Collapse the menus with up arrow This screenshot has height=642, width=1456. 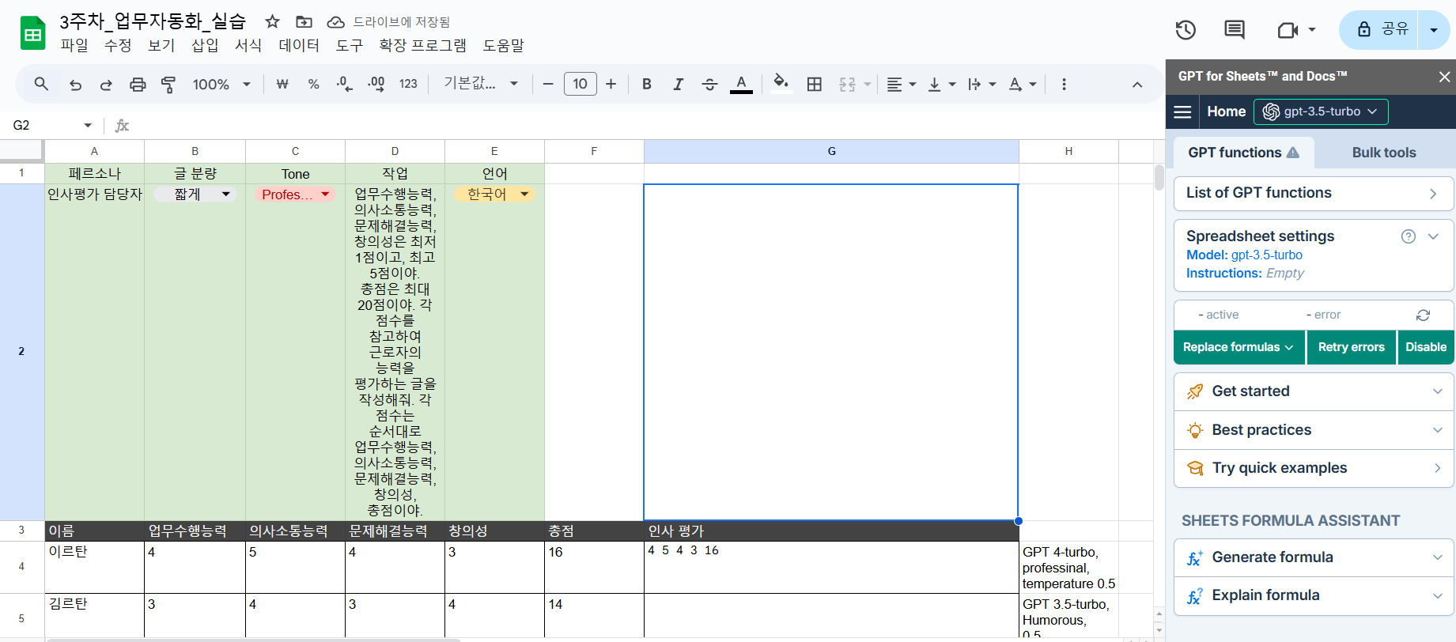(1137, 85)
